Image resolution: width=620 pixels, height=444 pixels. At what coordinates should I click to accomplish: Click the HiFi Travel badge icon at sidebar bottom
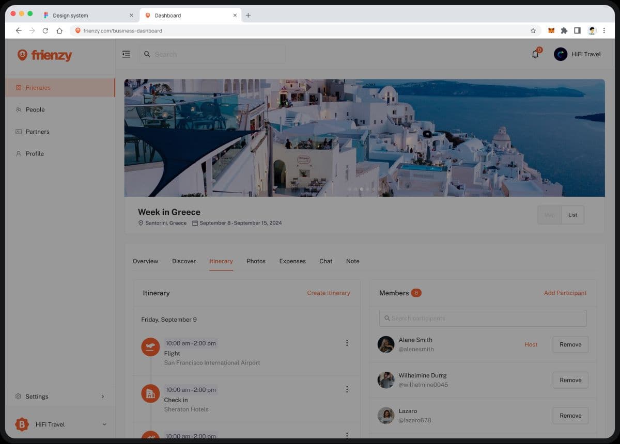pyautogui.click(x=22, y=424)
